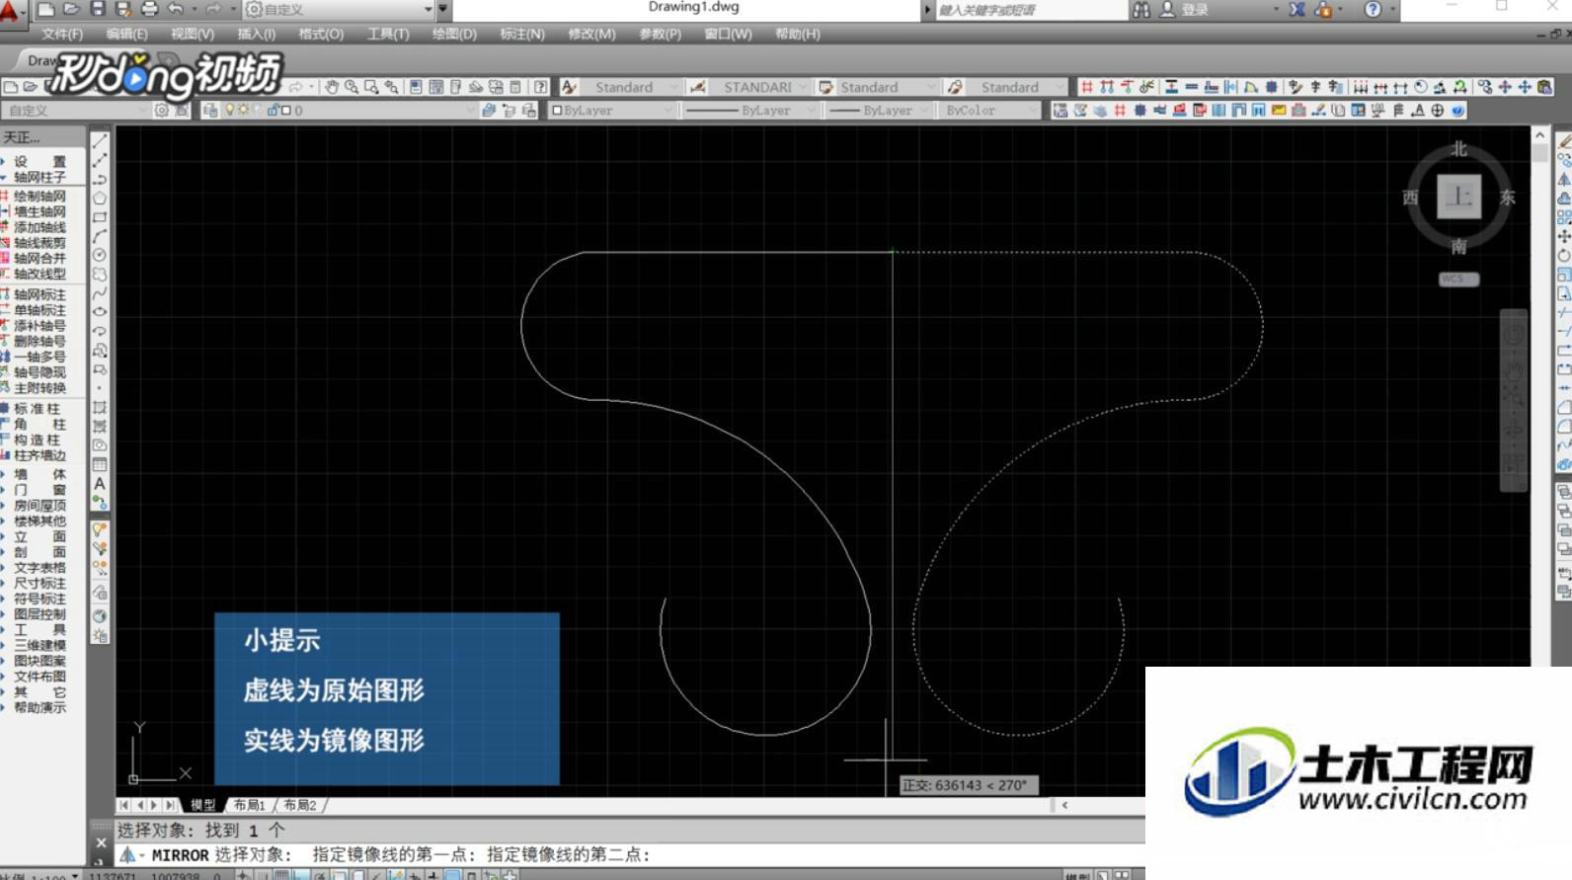Open the Table Style Standard dropdown
Screen dimensions: 1572x880
click(886, 87)
